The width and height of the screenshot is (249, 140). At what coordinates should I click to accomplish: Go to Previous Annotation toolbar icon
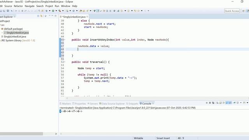coord(128,11)
